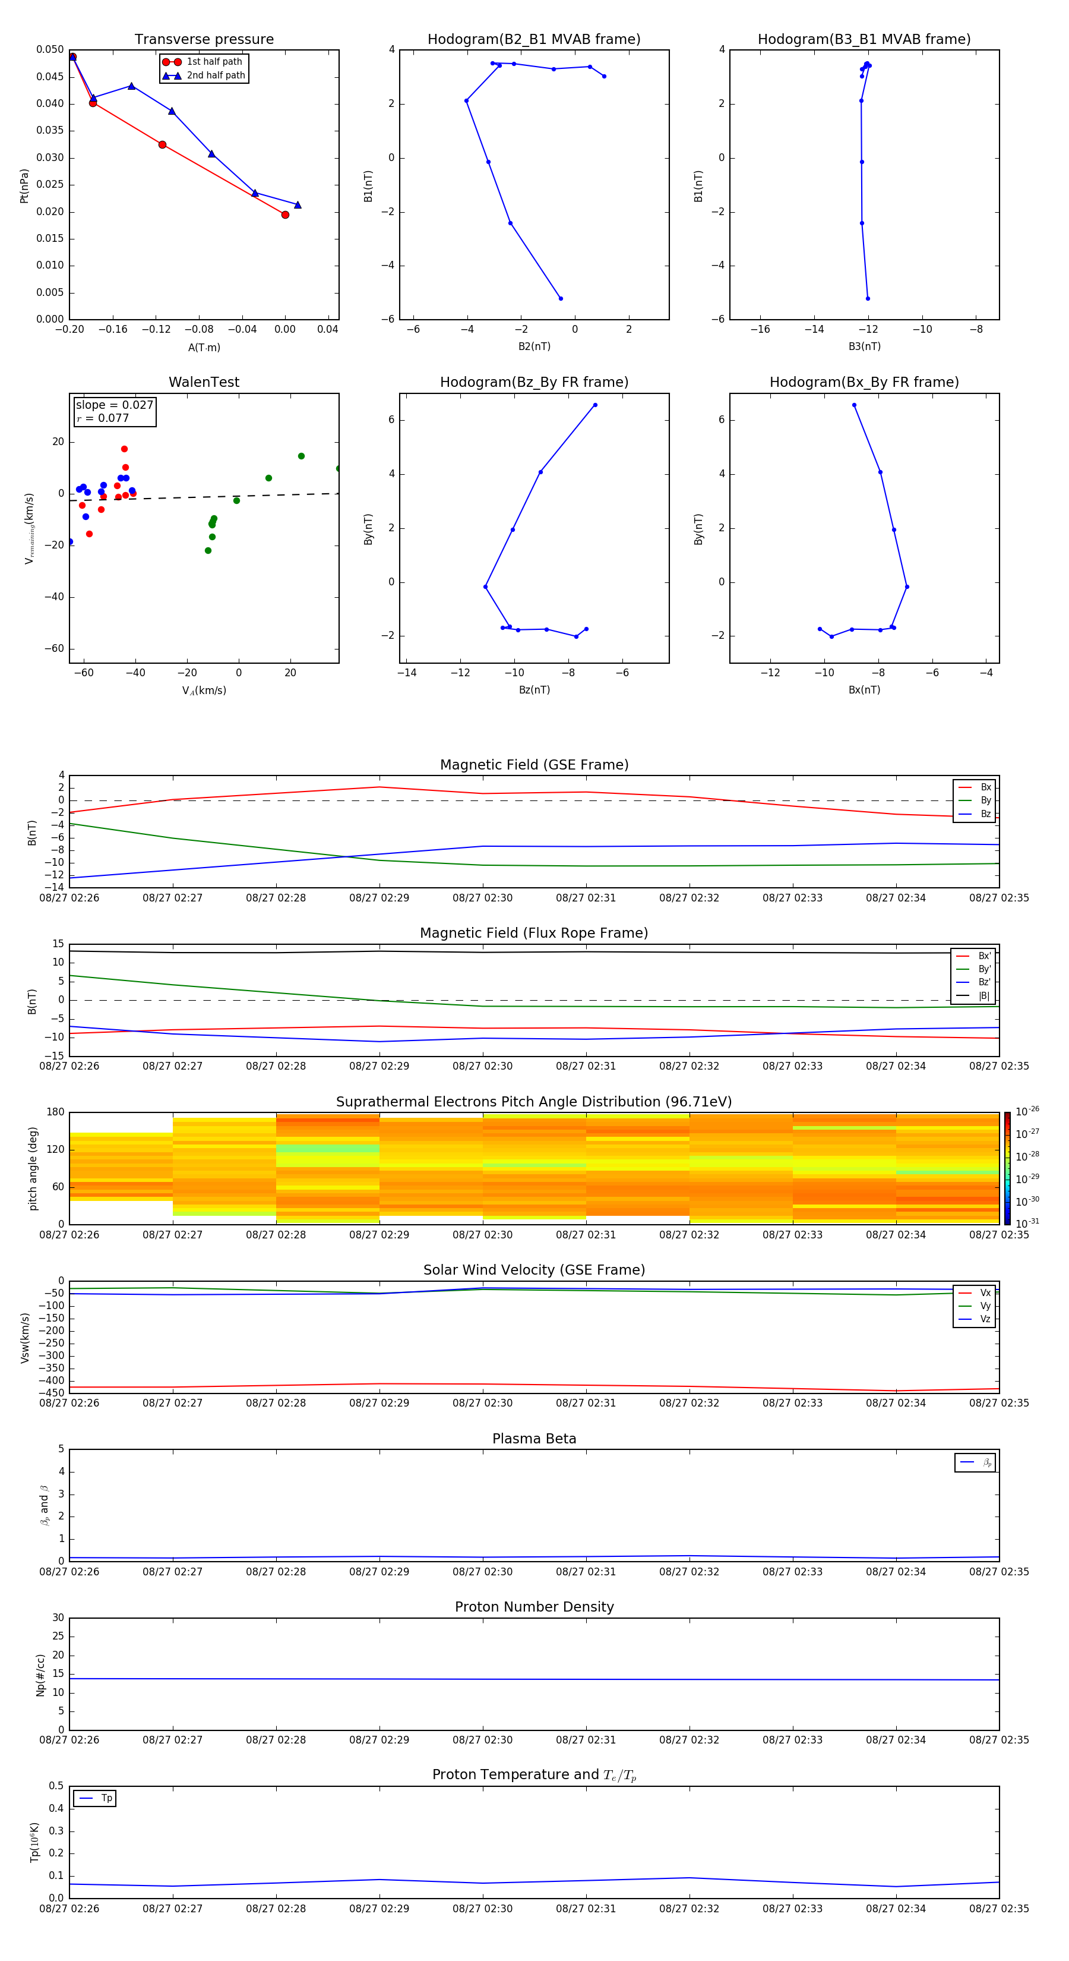Click the dashed fit line in WalenTest
This screenshot has height=1961, width=1069.
[204, 497]
